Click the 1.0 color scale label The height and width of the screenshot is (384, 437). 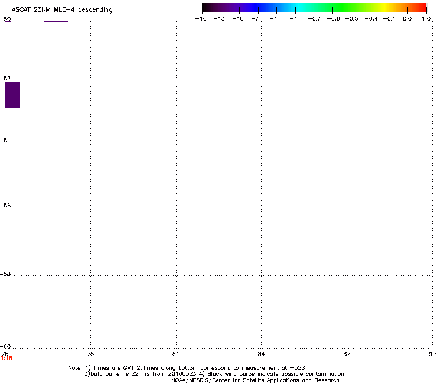tap(426, 19)
